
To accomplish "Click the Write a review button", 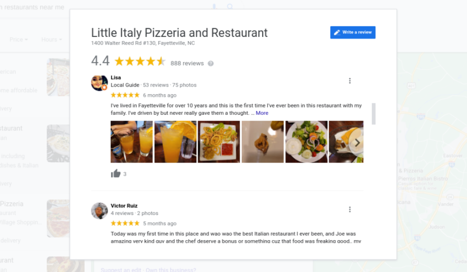I will tap(353, 32).
